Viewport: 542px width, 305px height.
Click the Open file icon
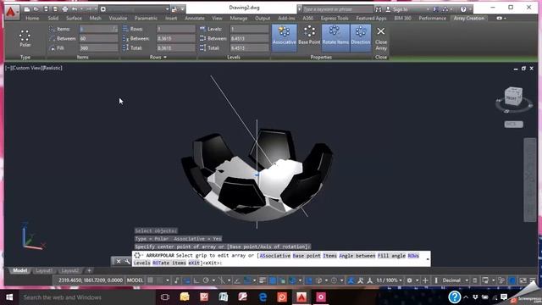36,9
